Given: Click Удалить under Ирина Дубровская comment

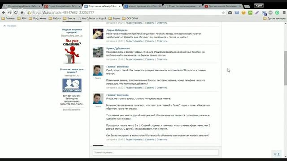Looking at the screenshot, I should point(149,59).
